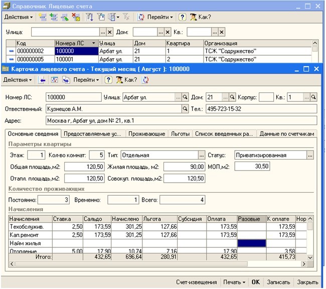Switch to 'Проживающие' tab
The height and width of the screenshot is (289, 326).
147,134
